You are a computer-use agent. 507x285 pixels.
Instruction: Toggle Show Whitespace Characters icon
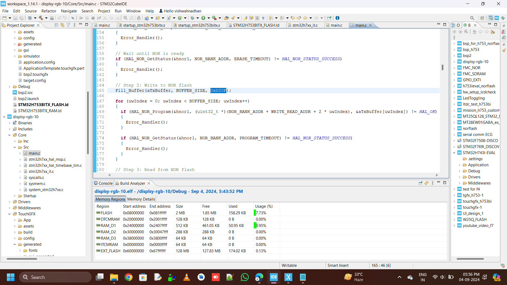click(x=263, y=18)
